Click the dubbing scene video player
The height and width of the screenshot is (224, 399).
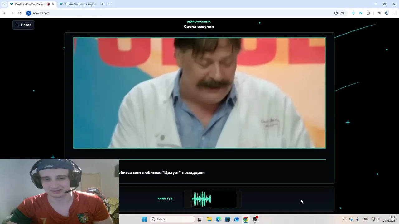point(199,93)
